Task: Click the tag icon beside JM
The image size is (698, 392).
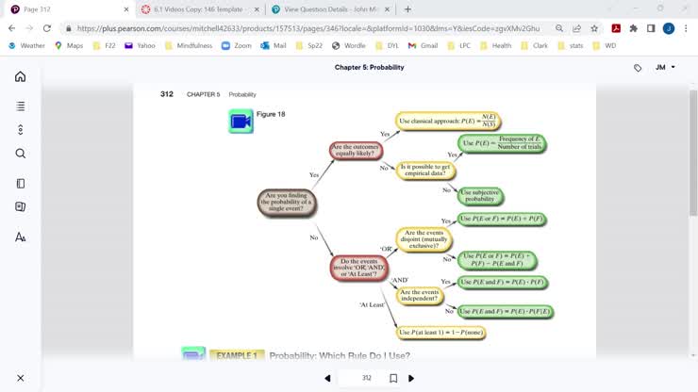Action: [x=638, y=68]
